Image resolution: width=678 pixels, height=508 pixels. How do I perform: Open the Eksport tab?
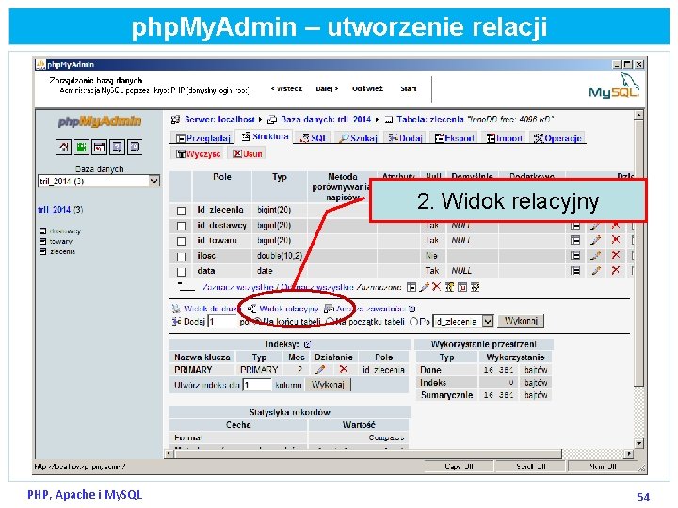click(x=455, y=138)
